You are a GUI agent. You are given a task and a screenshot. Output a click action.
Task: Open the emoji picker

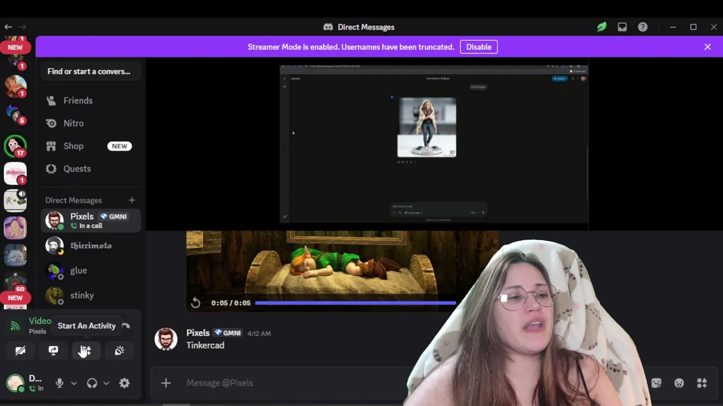(x=679, y=383)
